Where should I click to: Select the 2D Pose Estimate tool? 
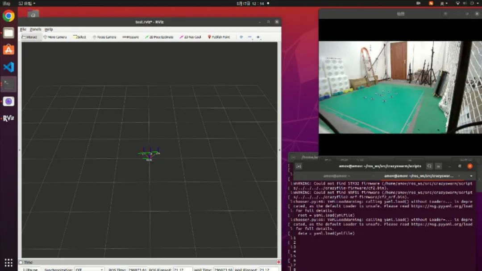click(x=159, y=37)
